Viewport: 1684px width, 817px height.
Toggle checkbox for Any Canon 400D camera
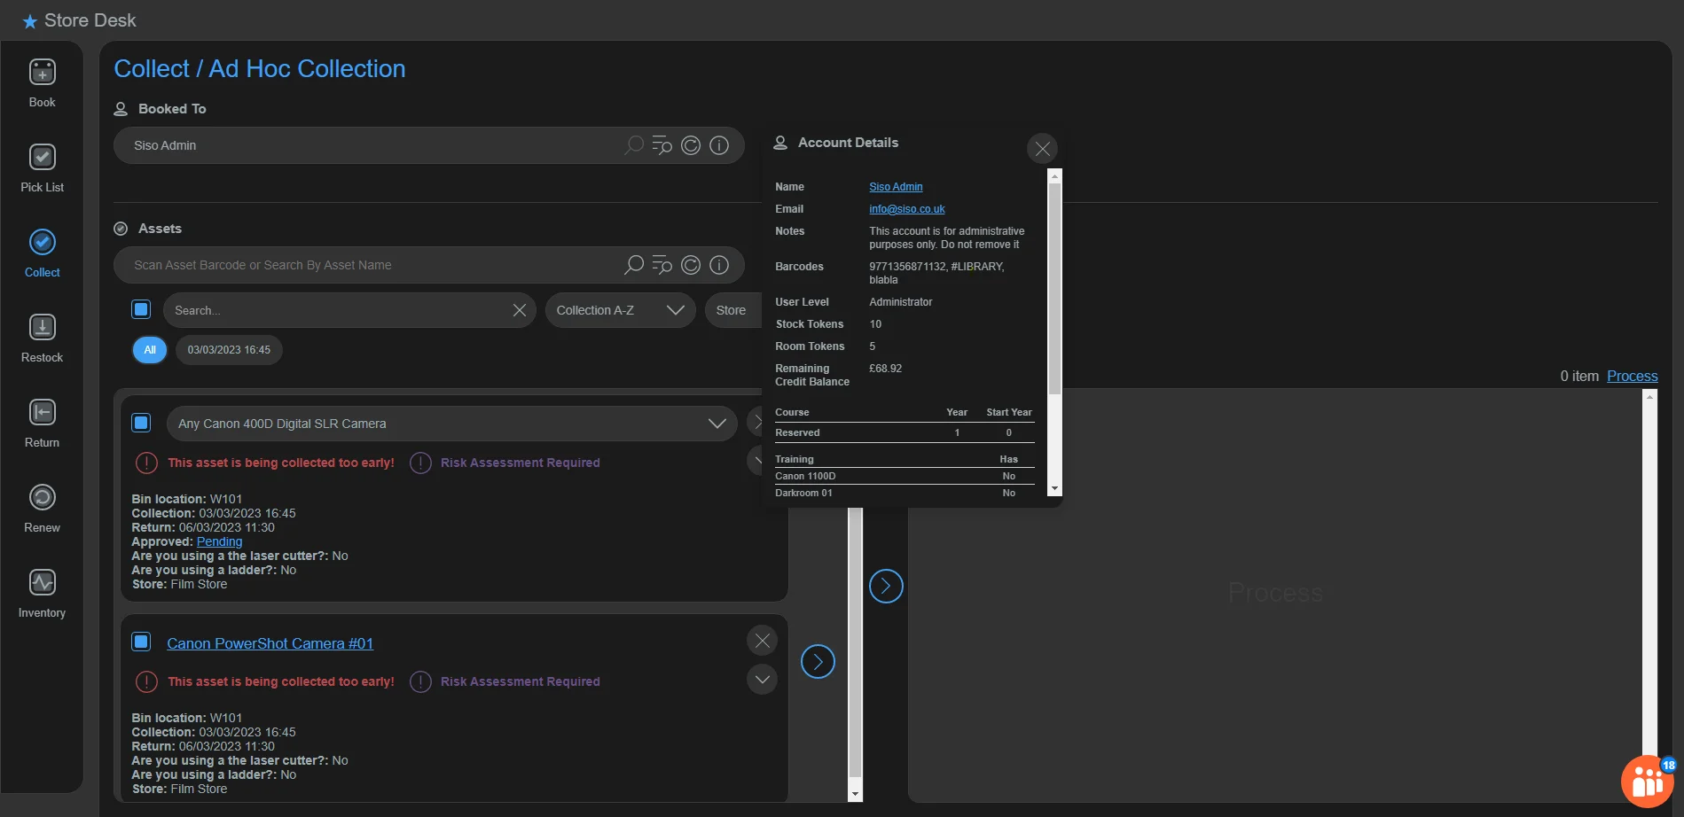point(141,423)
